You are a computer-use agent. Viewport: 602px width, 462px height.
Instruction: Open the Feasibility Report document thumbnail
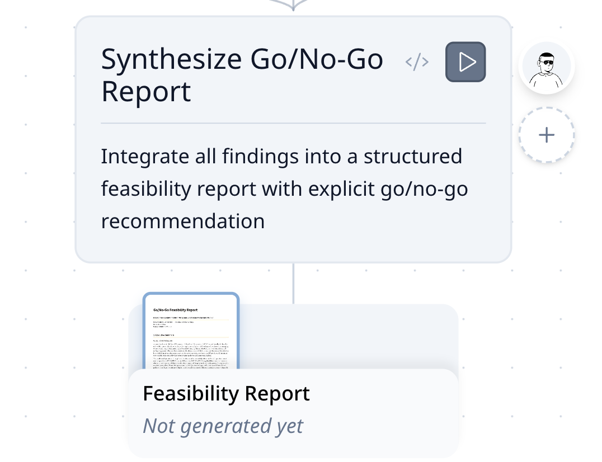(x=191, y=331)
